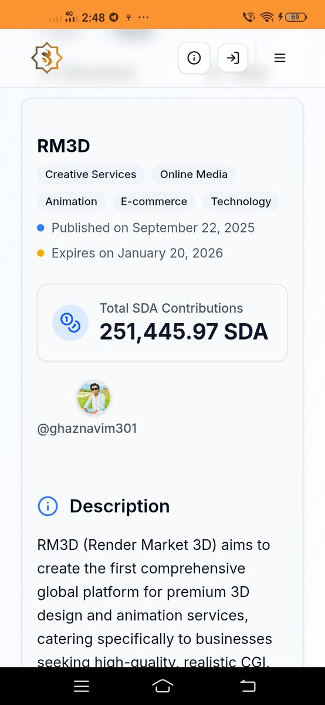Tap Expires on January 20, 2026 text
The image size is (325, 705).
click(137, 254)
